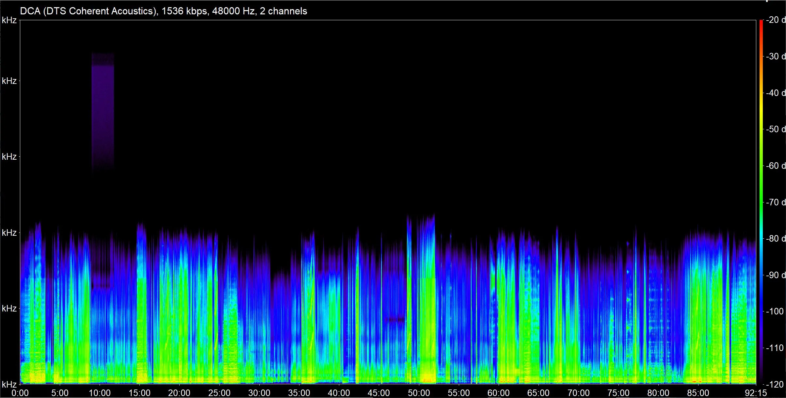This screenshot has width=786, height=398.
Task: Click green middle of the color scale bar
Action: point(761,196)
